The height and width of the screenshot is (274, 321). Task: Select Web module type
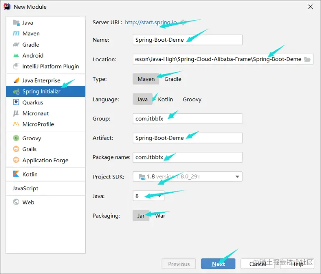[45, 202]
